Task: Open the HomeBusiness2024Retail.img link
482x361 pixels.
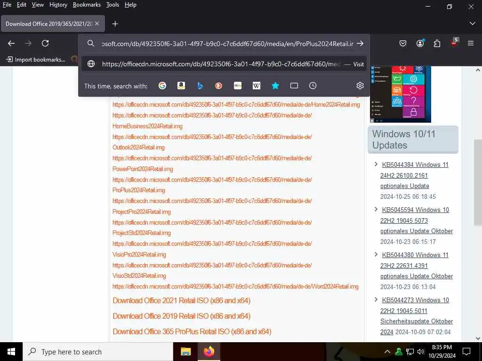Action: [x=212, y=121]
